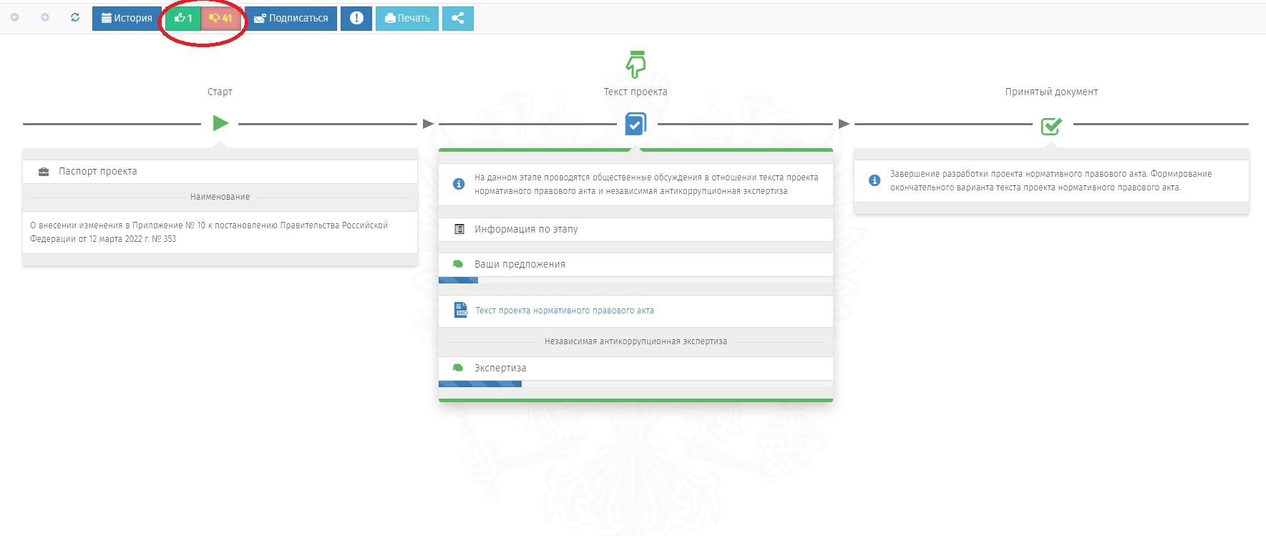Click the green Старт play stage icon
Screen dimensions: 1266x536
point(220,123)
